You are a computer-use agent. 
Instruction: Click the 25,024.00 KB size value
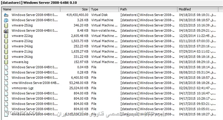[79, 88]
